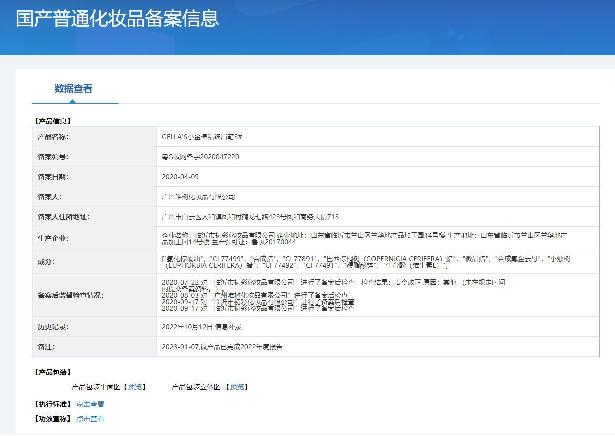This screenshot has width=615, height=436.
Task: Select filing number 粤G妆网备字2020047220
Action: 200,157
